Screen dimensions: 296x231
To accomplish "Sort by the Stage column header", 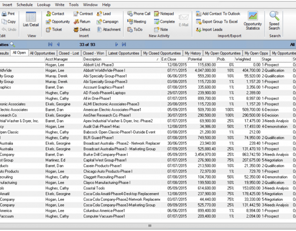I will [277, 59].
